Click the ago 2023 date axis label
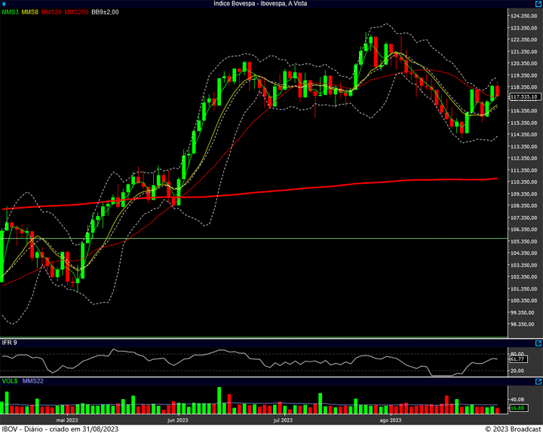543x433 pixels. click(x=390, y=421)
